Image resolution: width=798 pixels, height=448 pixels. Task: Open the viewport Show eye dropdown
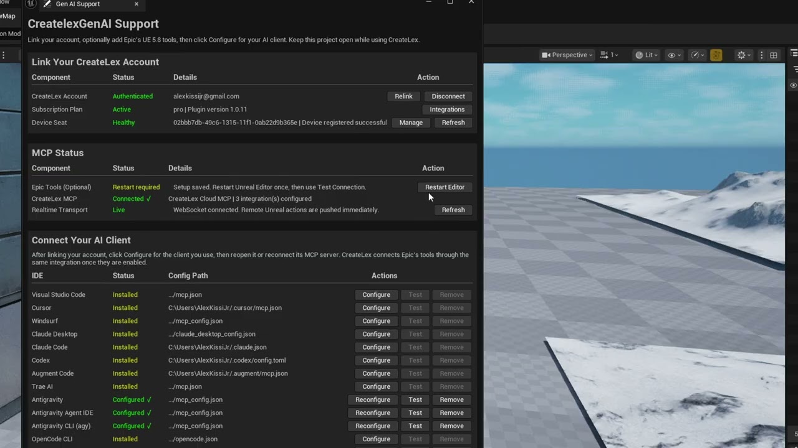[x=674, y=55]
